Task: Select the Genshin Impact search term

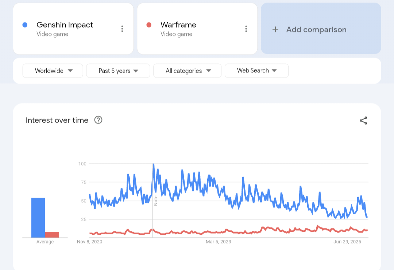Action: (65, 25)
